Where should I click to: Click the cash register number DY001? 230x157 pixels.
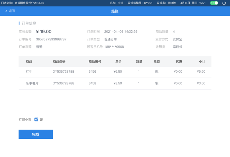pyautogui.click(x=148, y=3)
